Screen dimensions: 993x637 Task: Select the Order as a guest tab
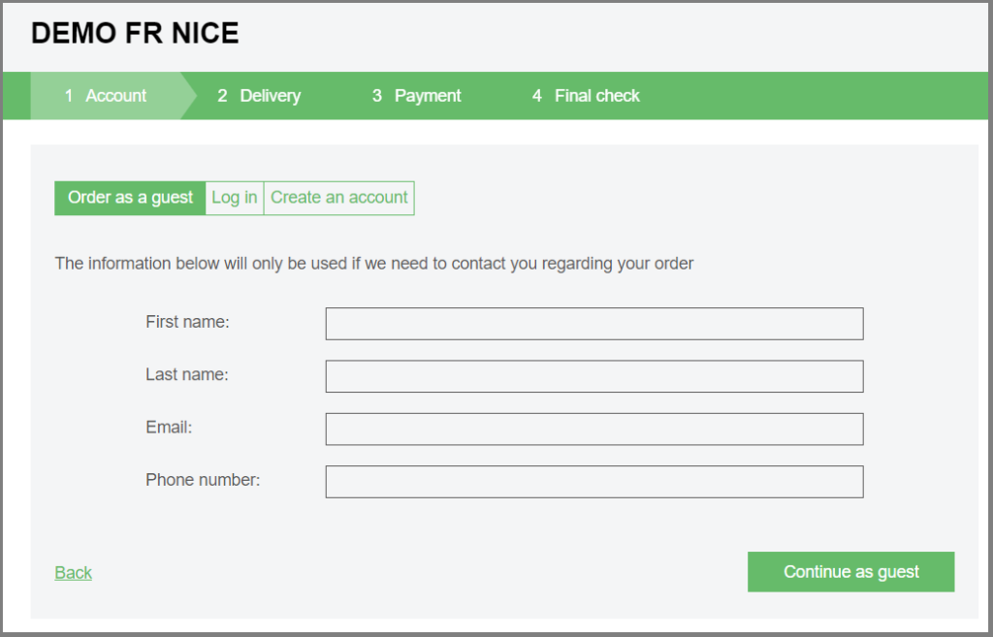coord(130,198)
